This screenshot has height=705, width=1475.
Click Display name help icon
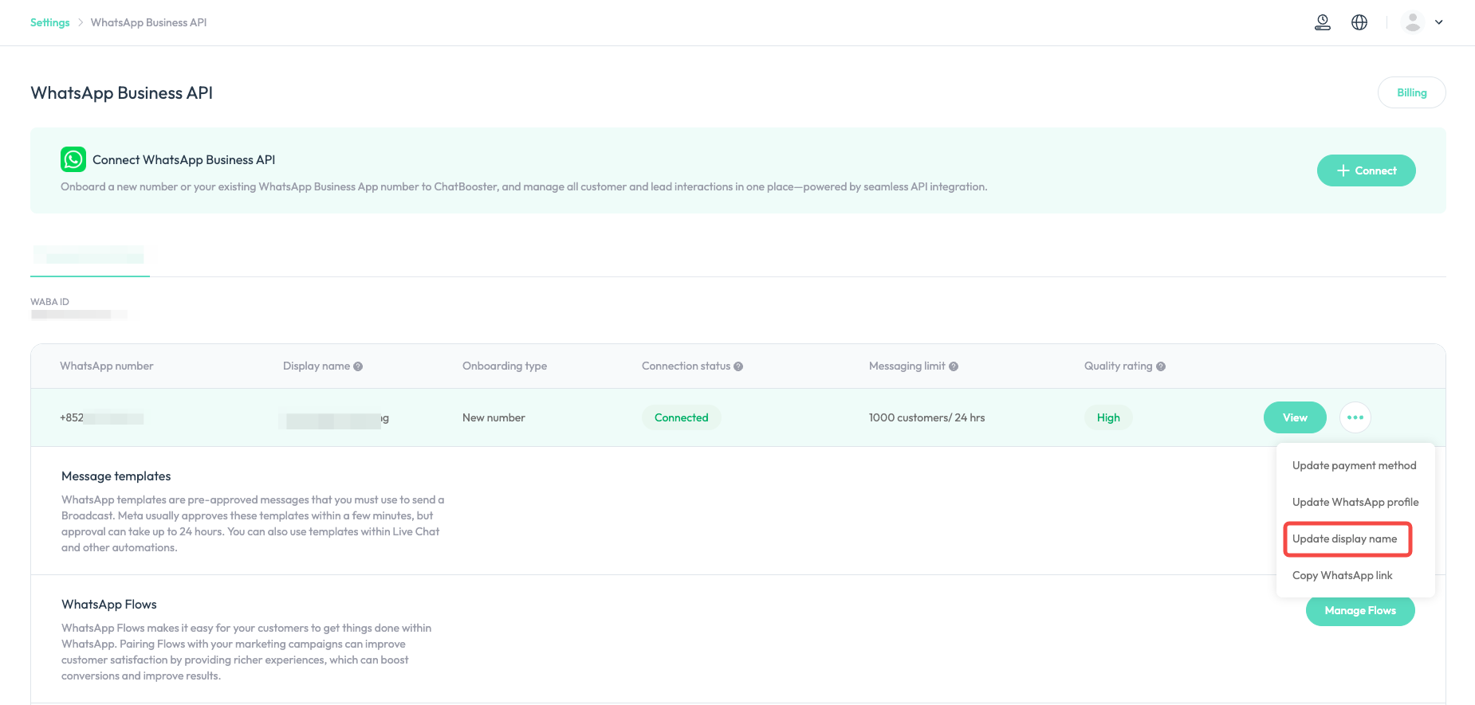tap(358, 366)
